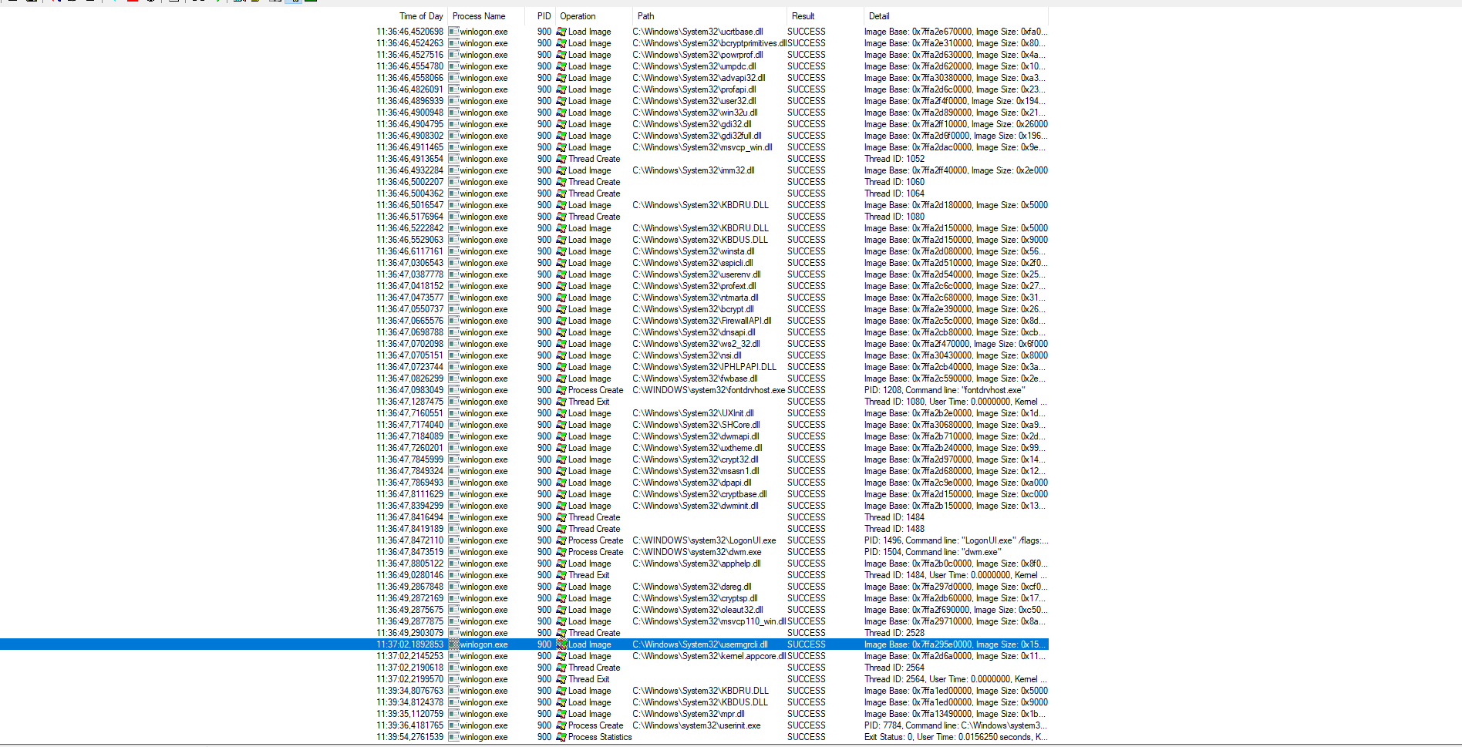Image resolution: width=1462 pixels, height=747 pixels.
Task: Click the Load Image icon in UXInit.dll row
Action: [x=561, y=413]
